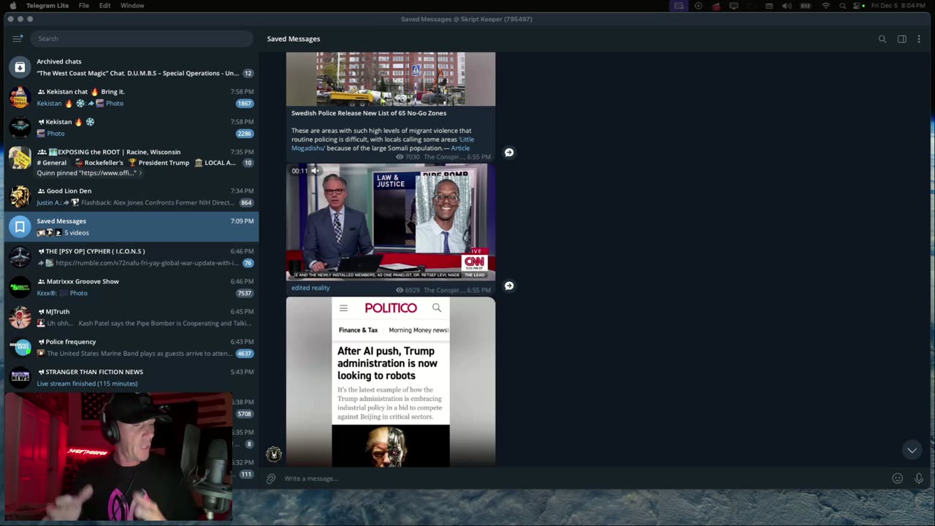Click the '5 videos' preview text
Viewport: 935px width, 526px height.
(x=77, y=233)
